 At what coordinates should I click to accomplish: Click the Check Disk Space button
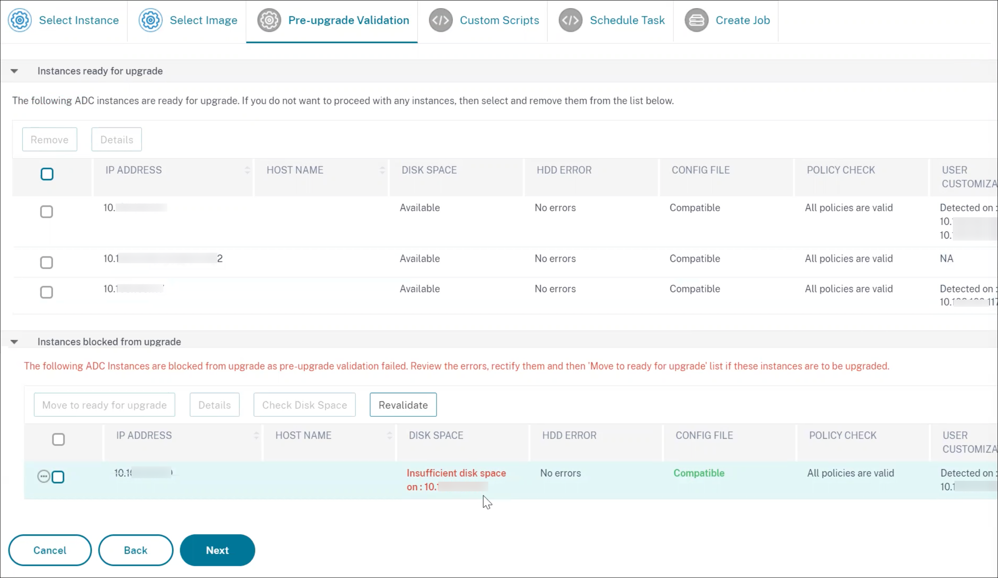304,405
